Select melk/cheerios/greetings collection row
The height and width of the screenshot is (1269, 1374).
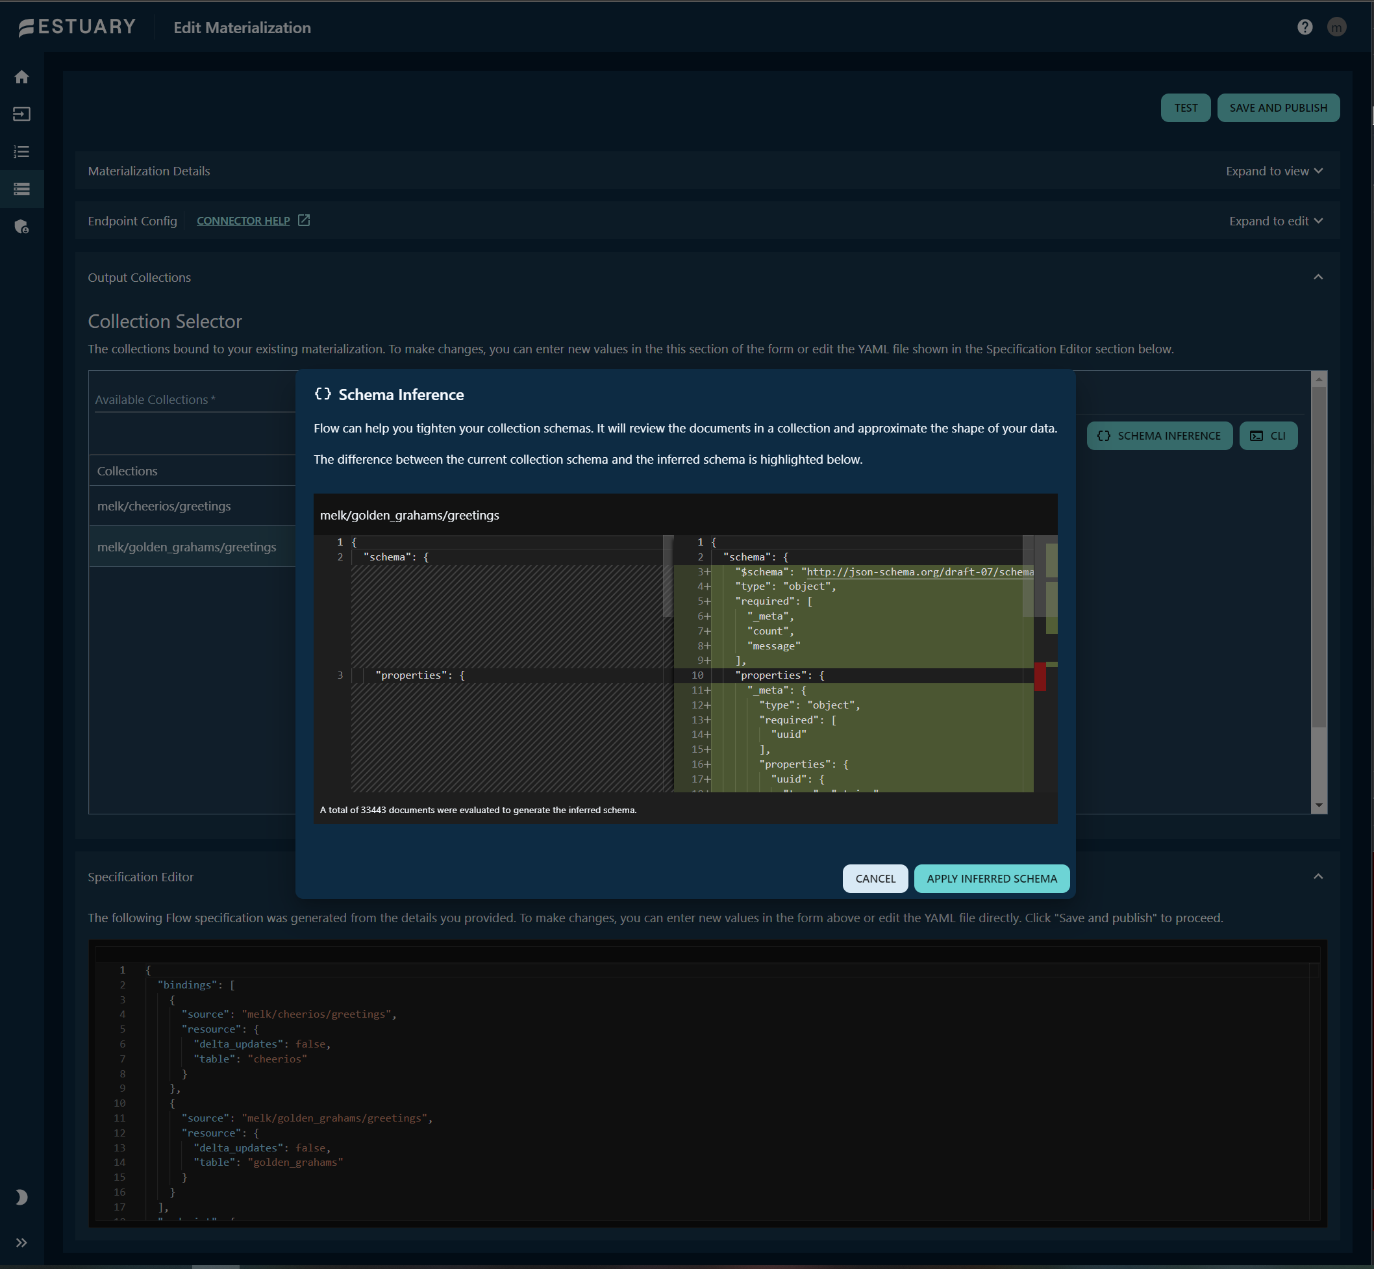tap(192, 506)
